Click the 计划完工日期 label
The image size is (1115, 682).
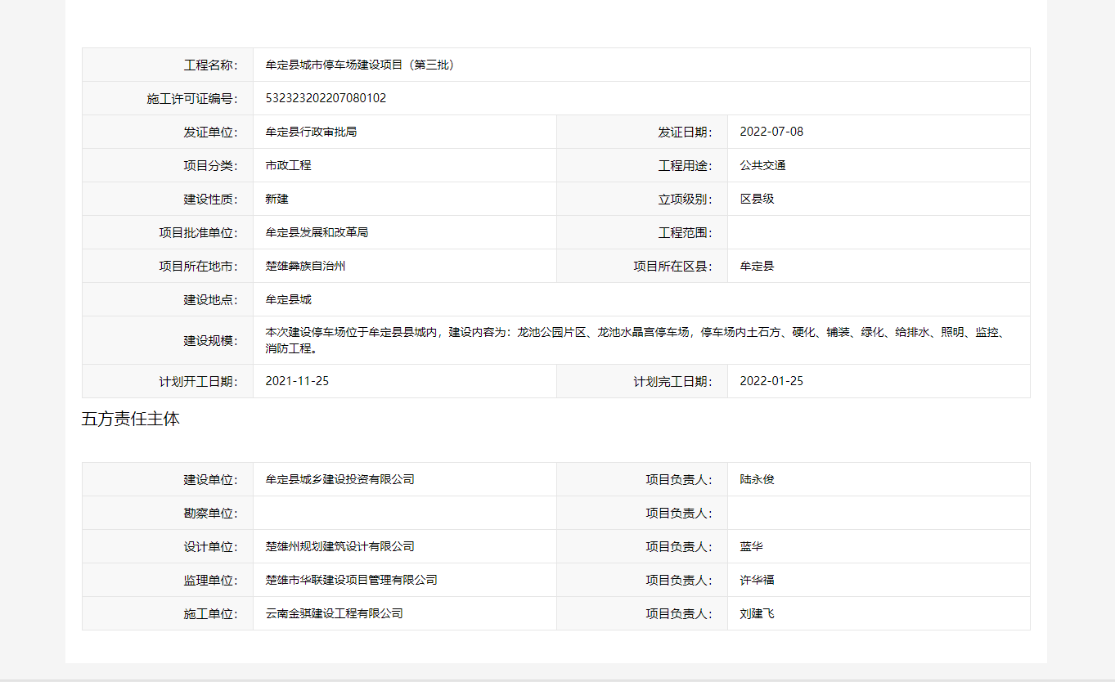(x=673, y=381)
